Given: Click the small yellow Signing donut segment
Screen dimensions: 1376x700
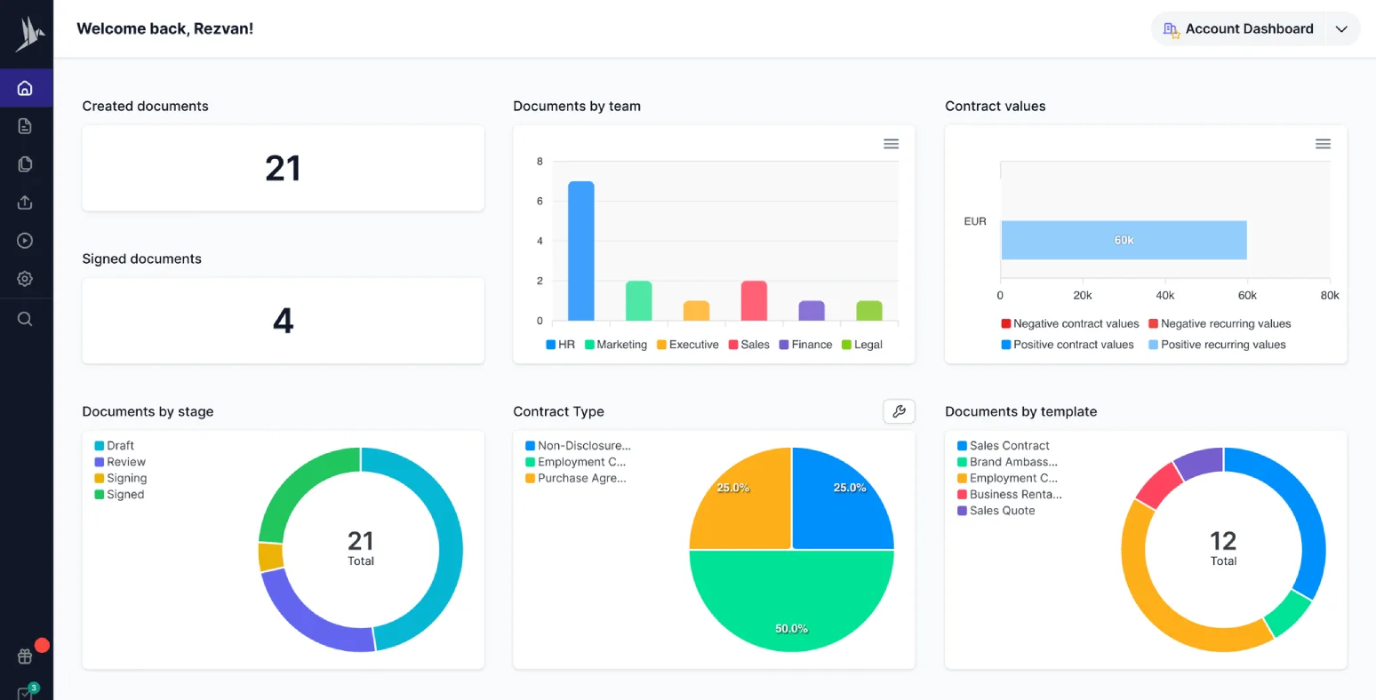Looking at the screenshot, I should pyautogui.click(x=270, y=557).
